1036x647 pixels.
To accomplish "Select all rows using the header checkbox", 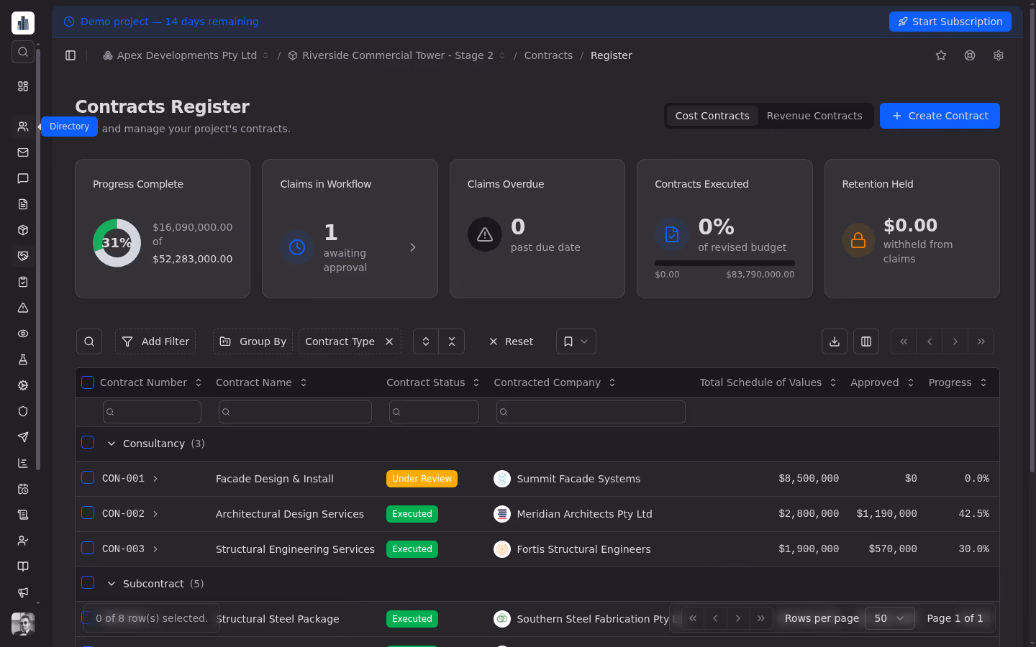I will point(87,382).
